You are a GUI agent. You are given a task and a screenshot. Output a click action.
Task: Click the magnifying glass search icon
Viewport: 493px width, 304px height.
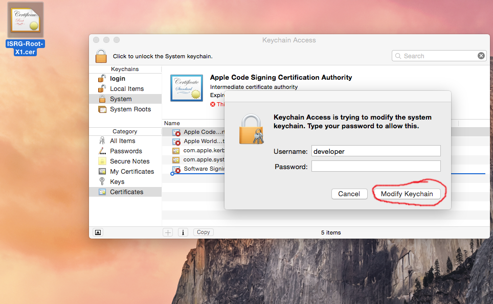click(x=398, y=56)
